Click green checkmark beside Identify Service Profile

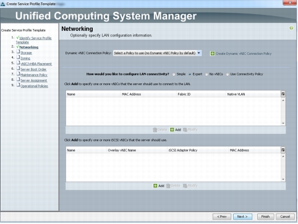(x=17, y=38)
